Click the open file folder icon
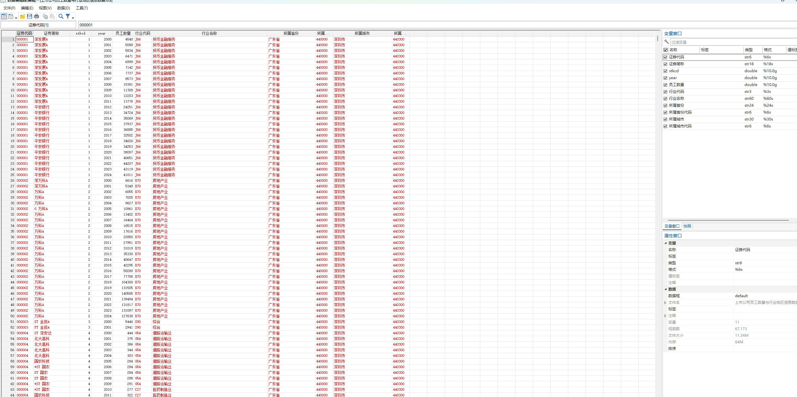The width and height of the screenshot is (797, 397). (23, 16)
